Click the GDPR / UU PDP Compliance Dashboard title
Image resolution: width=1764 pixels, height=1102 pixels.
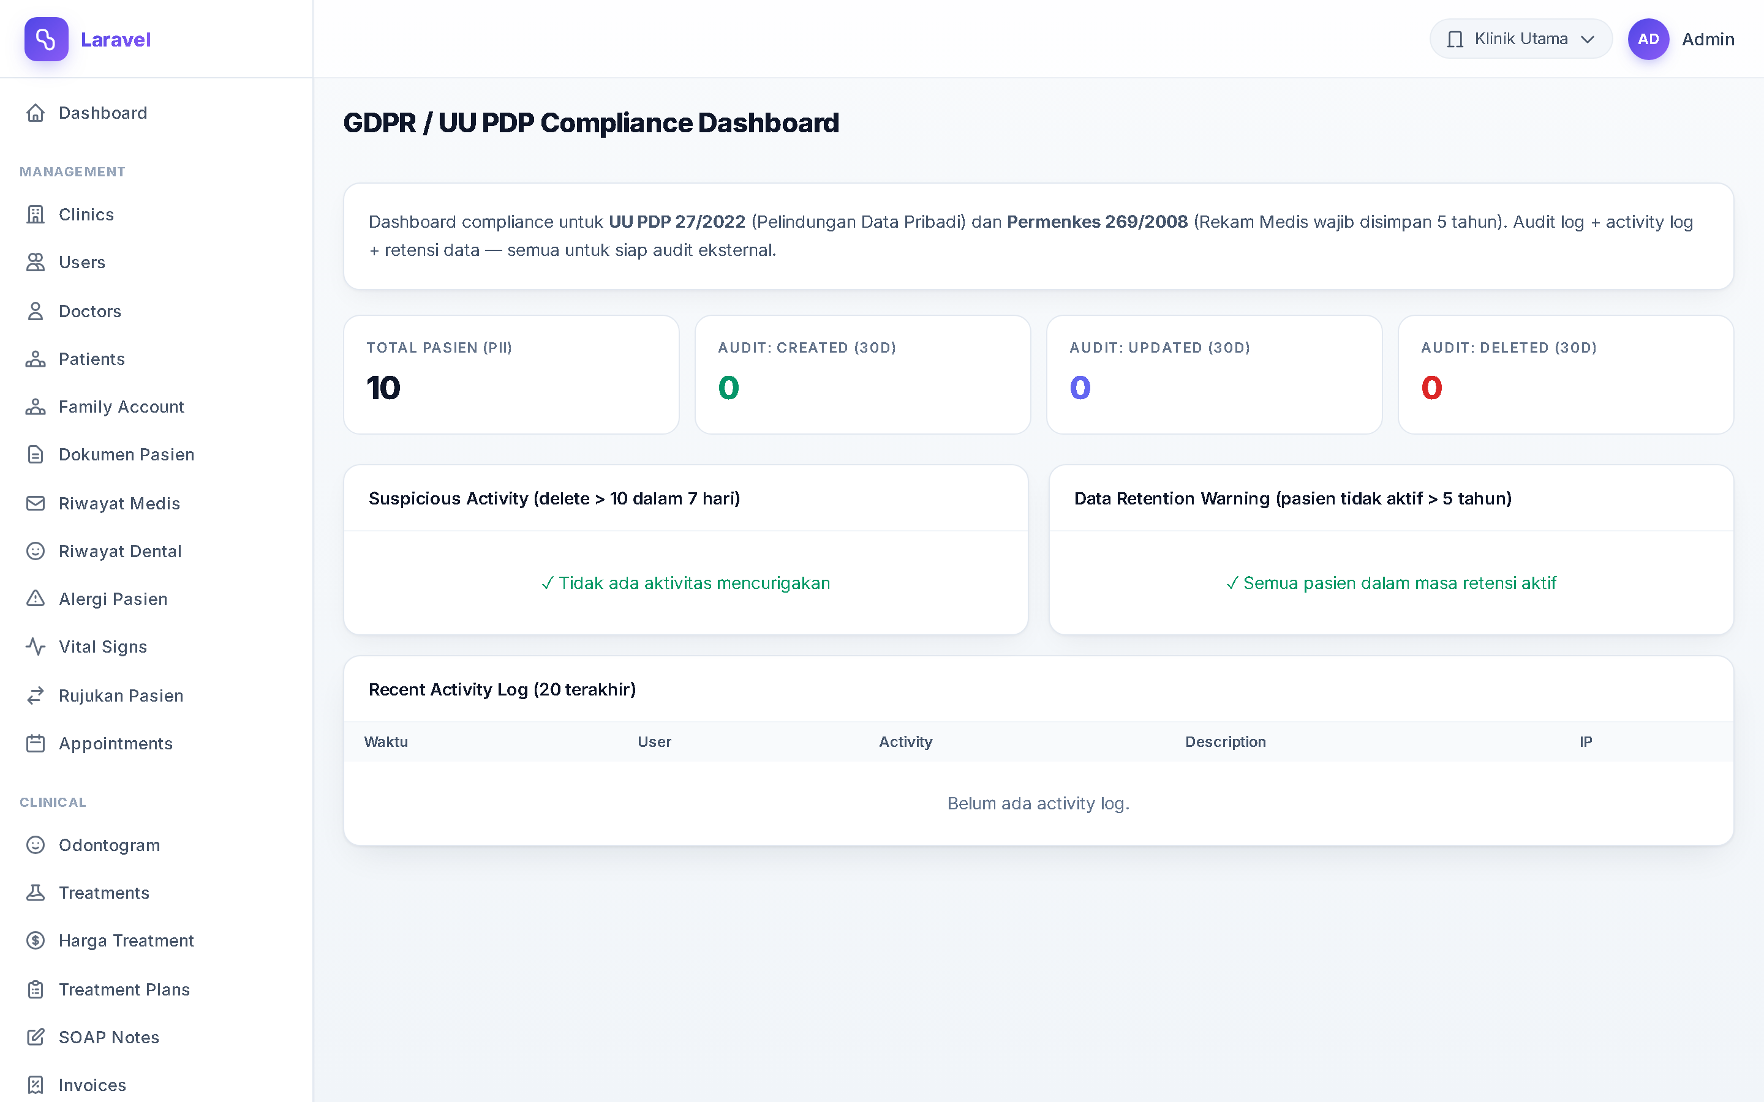coord(591,123)
